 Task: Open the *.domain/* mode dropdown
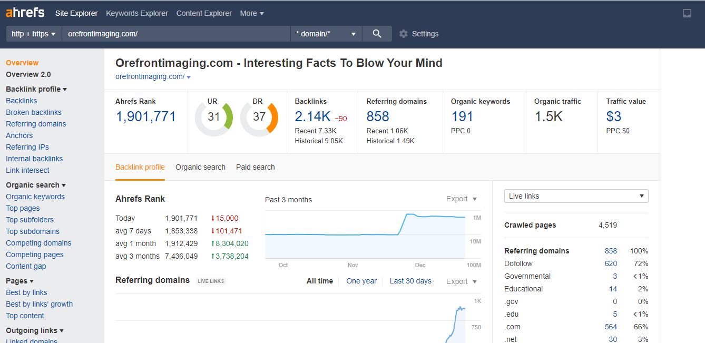326,34
